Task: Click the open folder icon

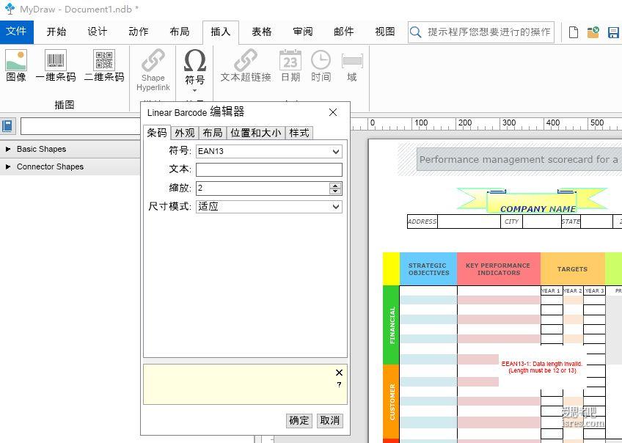Action: tap(593, 32)
